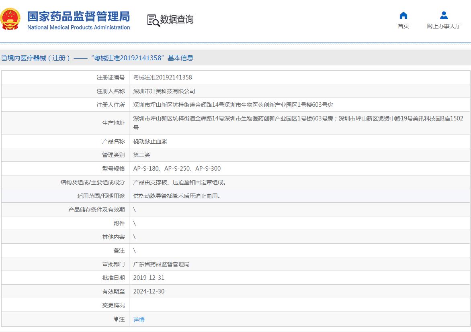Click the 国家药品监督管理局 site title
The width and height of the screenshot is (471, 332).
[78, 16]
